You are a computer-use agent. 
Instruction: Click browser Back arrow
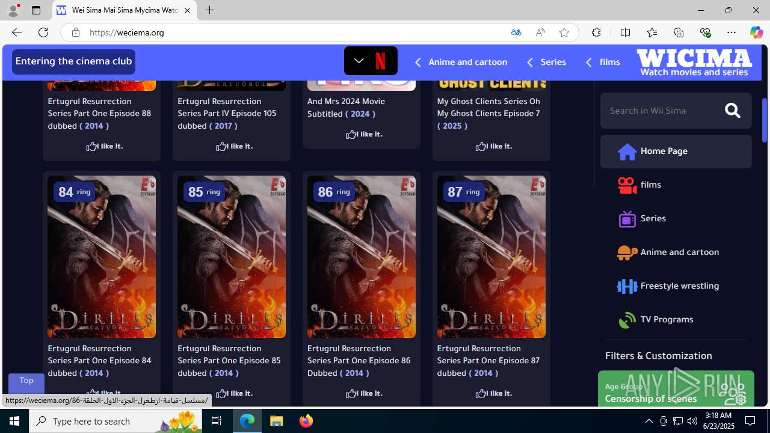point(16,32)
